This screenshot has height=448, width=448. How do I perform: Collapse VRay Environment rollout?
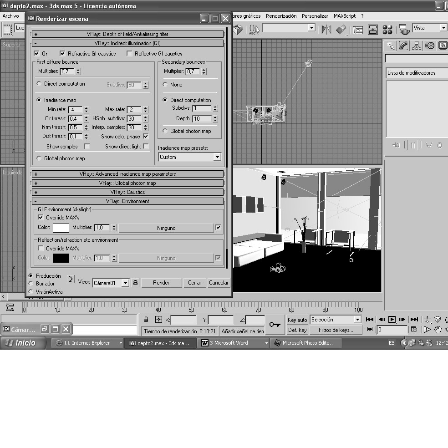tap(128, 201)
